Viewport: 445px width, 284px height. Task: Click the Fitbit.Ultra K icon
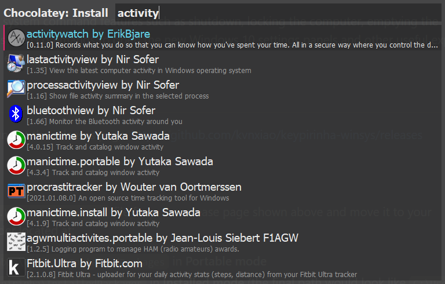click(x=16, y=267)
